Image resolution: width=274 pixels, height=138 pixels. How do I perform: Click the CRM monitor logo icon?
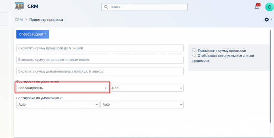19,6
